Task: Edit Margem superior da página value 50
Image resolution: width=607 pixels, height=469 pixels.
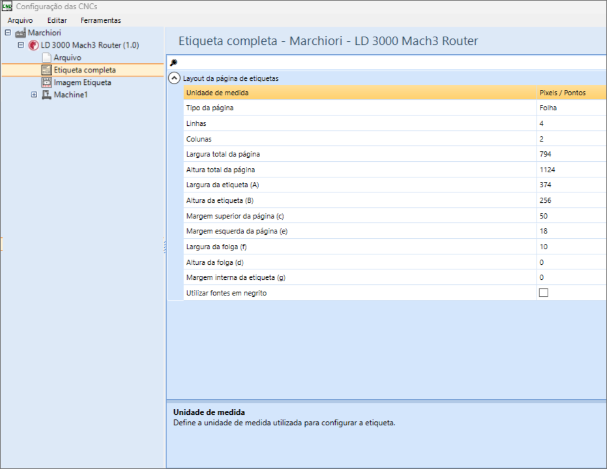Action: pos(571,216)
